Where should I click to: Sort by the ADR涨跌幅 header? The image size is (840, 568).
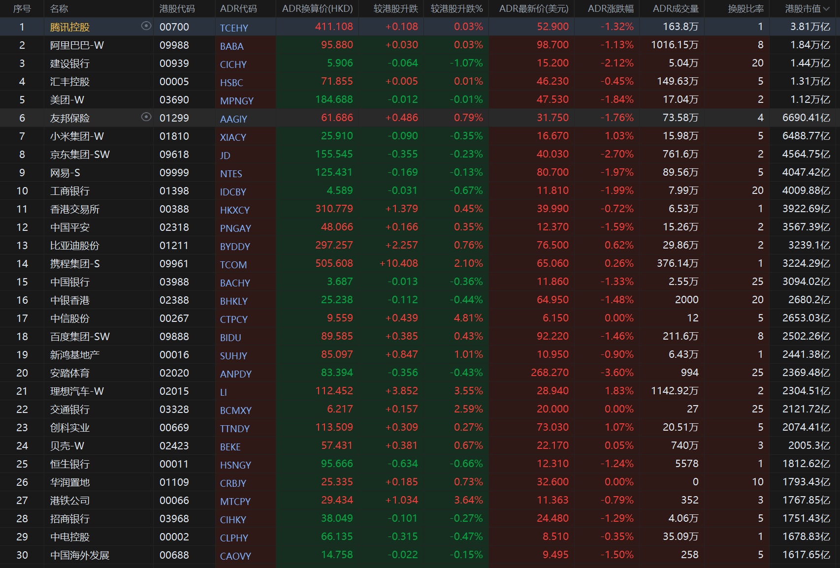click(x=611, y=9)
